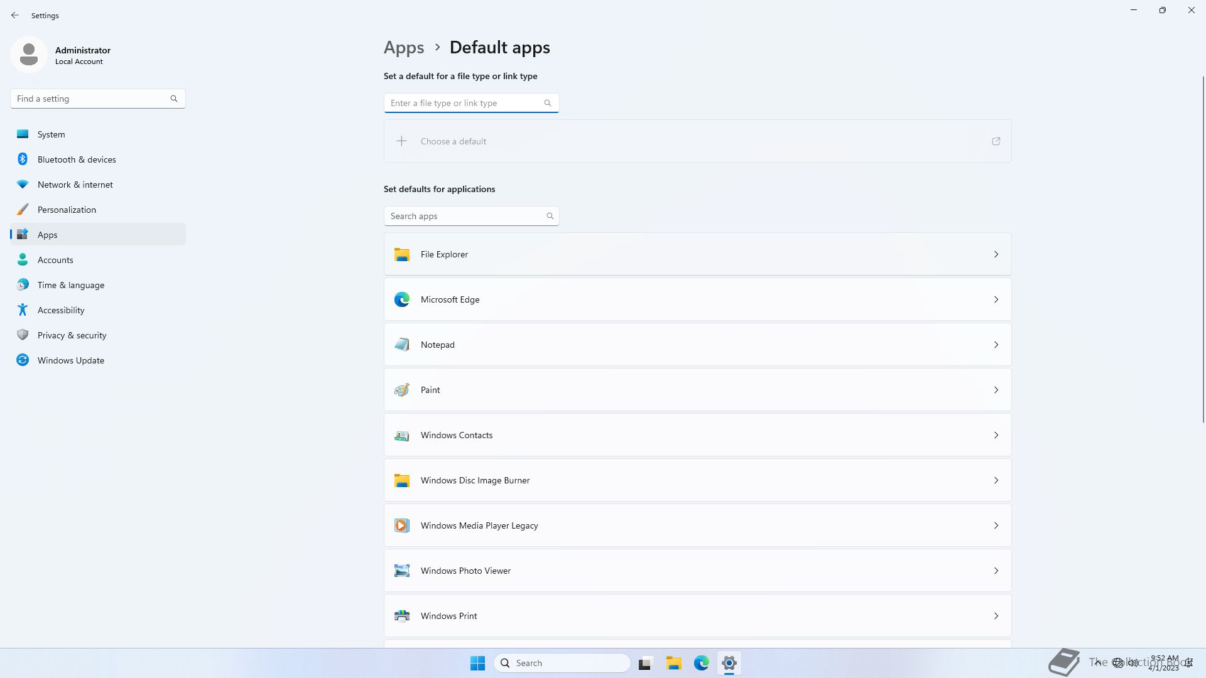Click the file type or link type field
The width and height of the screenshot is (1206, 678).
[471, 103]
